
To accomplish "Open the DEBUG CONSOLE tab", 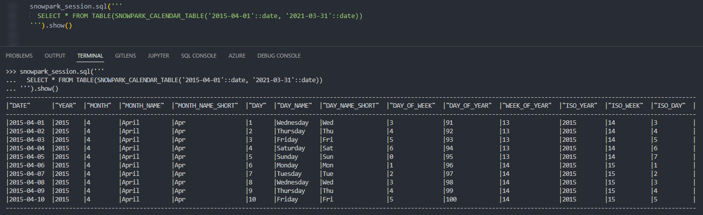I will coord(279,56).
